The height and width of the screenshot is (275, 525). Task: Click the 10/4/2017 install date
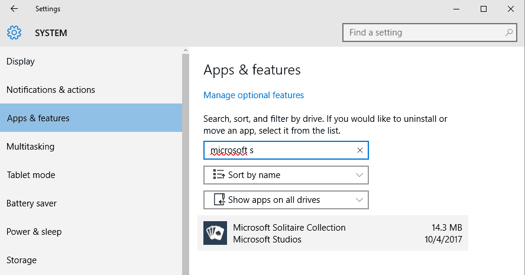[443, 239]
